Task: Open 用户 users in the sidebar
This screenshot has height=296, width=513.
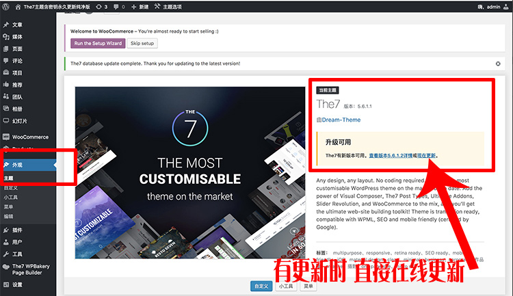Action: (x=17, y=242)
